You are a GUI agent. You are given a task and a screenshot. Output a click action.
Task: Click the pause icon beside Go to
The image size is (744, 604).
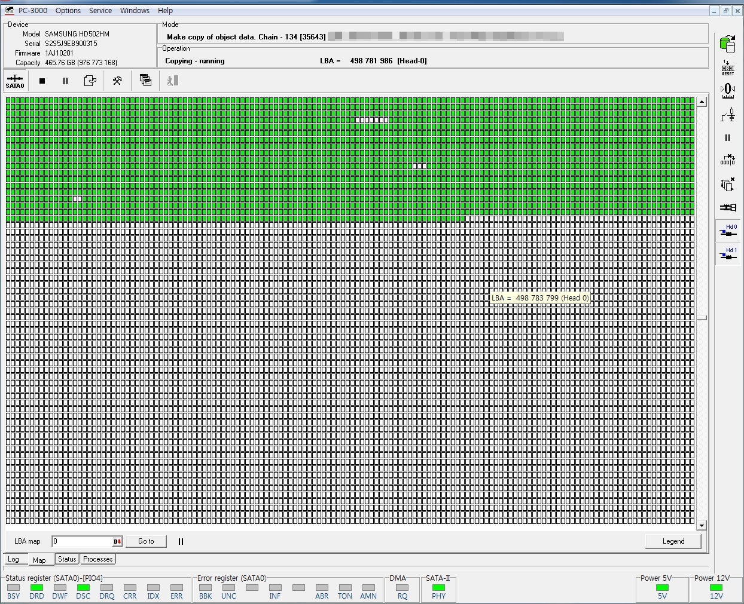(181, 541)
